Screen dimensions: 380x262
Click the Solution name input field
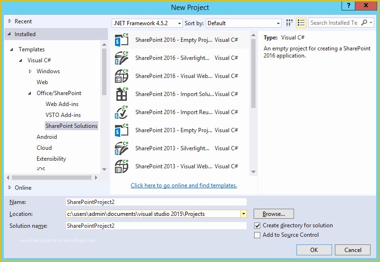click(x=156, y=225)
